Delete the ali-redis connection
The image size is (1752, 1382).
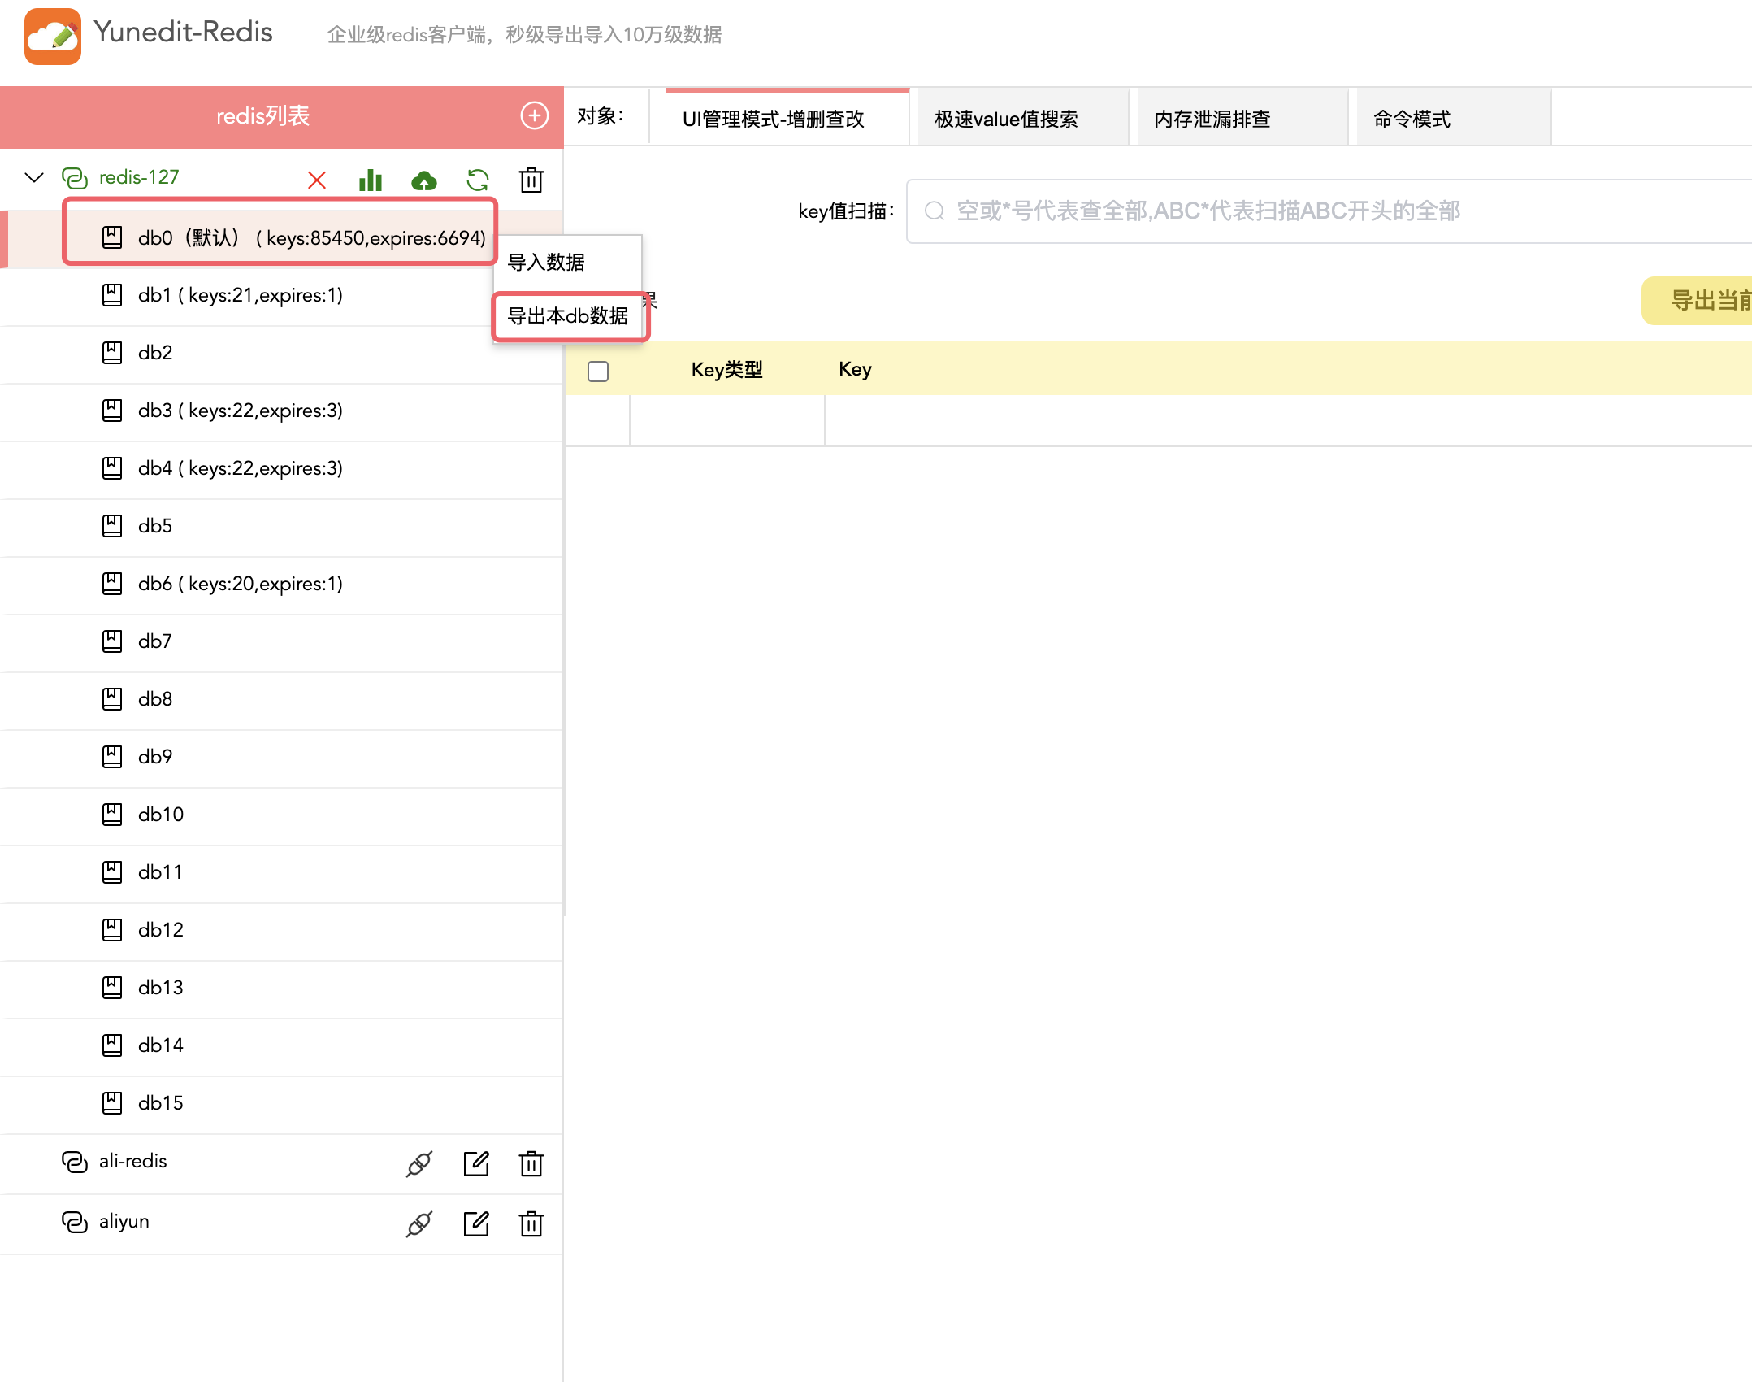[531, 1163]
